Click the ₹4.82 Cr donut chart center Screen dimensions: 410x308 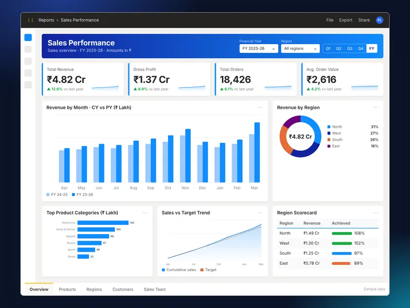[x=300, y=137]
